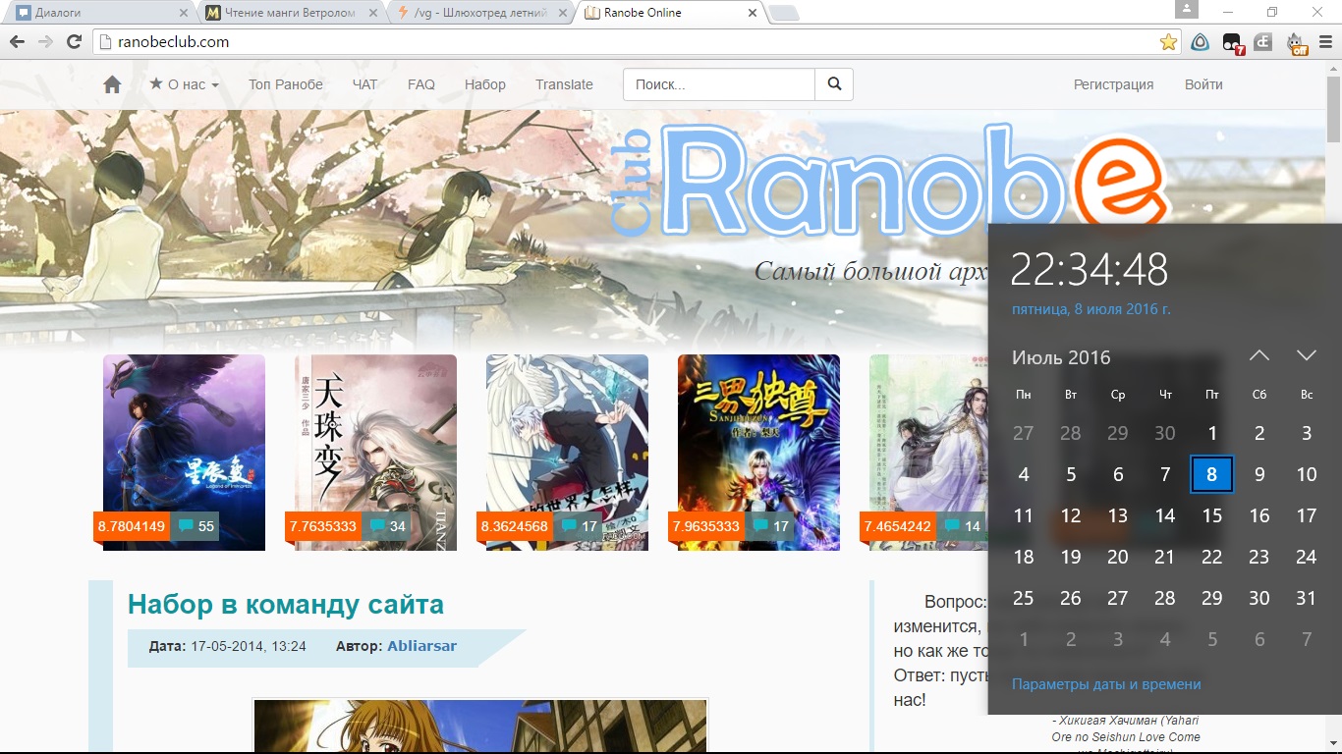Click the clock showing 22:34:48
This screenshot has height=754, width=1342.
click(1090, 270)
